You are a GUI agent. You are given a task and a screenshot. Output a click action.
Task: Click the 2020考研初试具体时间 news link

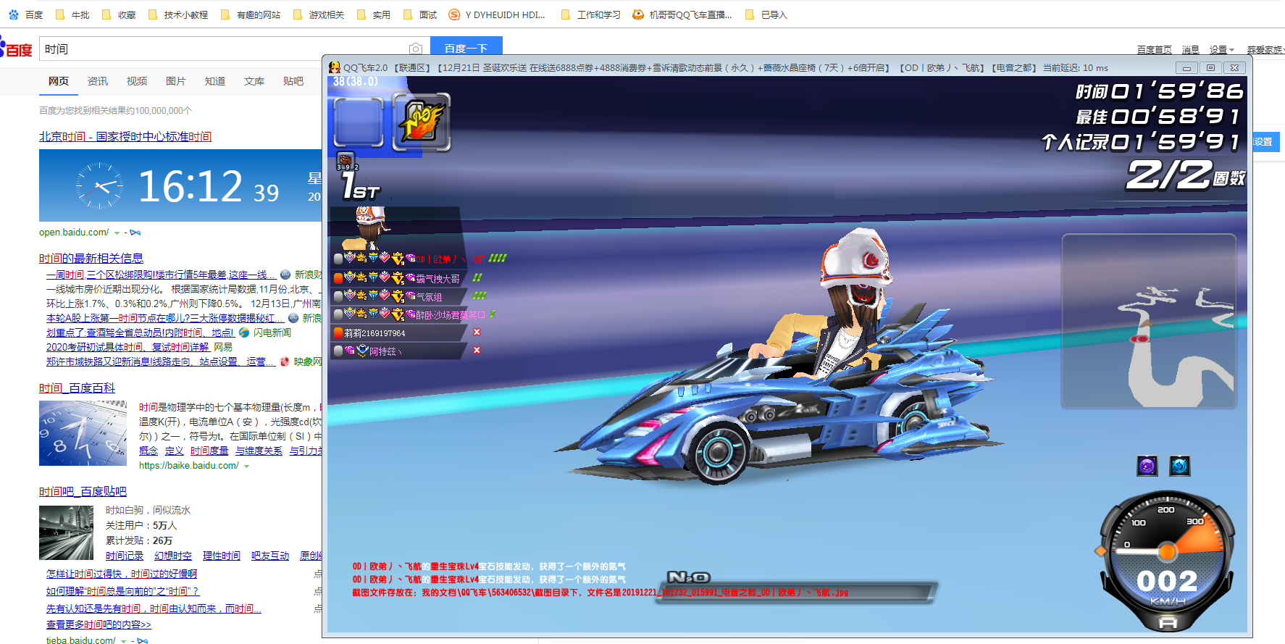coord(127,347)
